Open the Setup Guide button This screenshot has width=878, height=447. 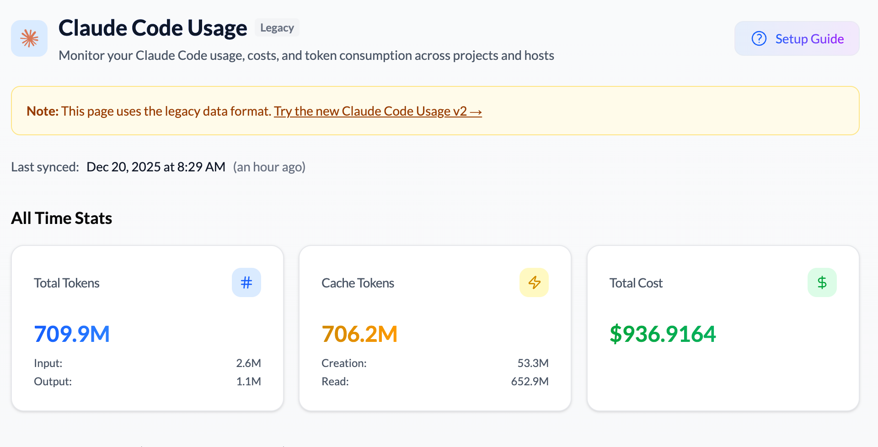pyautogui.click(x=797, y=39)
